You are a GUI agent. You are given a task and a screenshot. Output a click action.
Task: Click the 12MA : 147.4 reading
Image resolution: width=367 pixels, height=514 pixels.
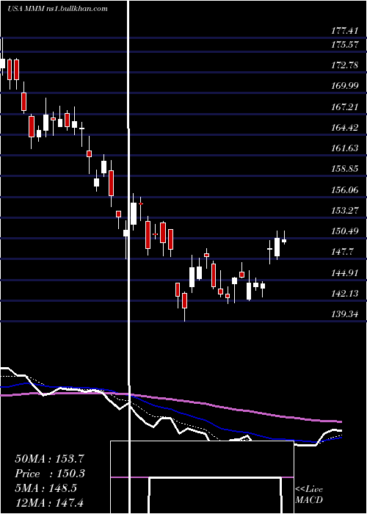tap(49, 502)
